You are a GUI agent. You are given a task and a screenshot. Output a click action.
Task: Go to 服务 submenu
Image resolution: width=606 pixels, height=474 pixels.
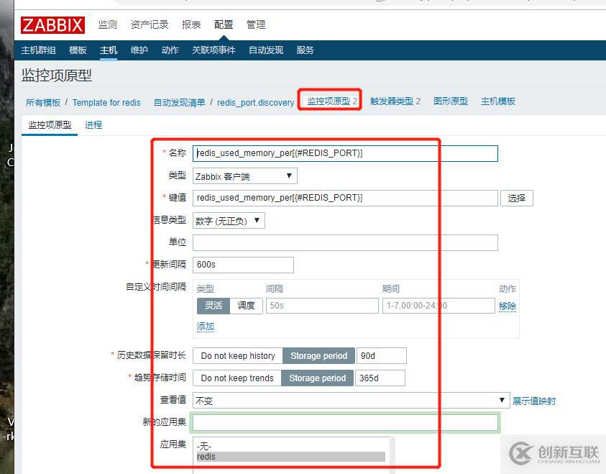coord(306,50)
